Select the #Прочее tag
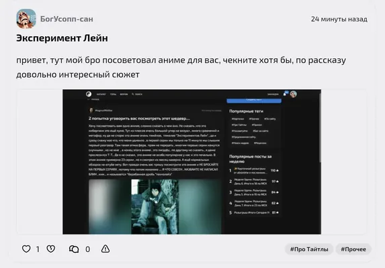This screenshot has width=385, height=268. (353, 249)
